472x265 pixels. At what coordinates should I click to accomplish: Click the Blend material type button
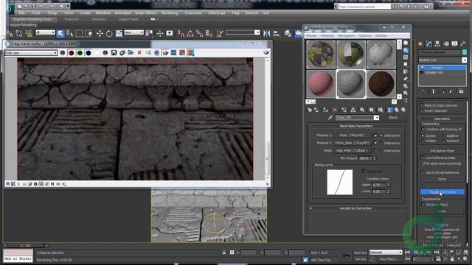[x=393, y=118]
